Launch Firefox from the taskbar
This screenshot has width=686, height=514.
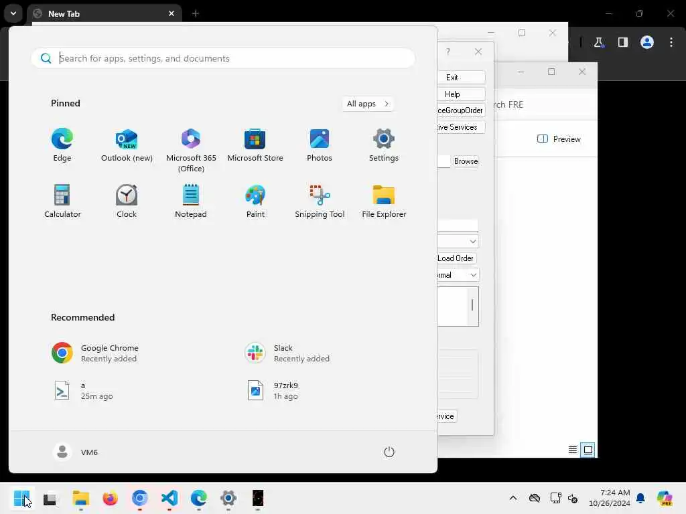click(110, 498)
